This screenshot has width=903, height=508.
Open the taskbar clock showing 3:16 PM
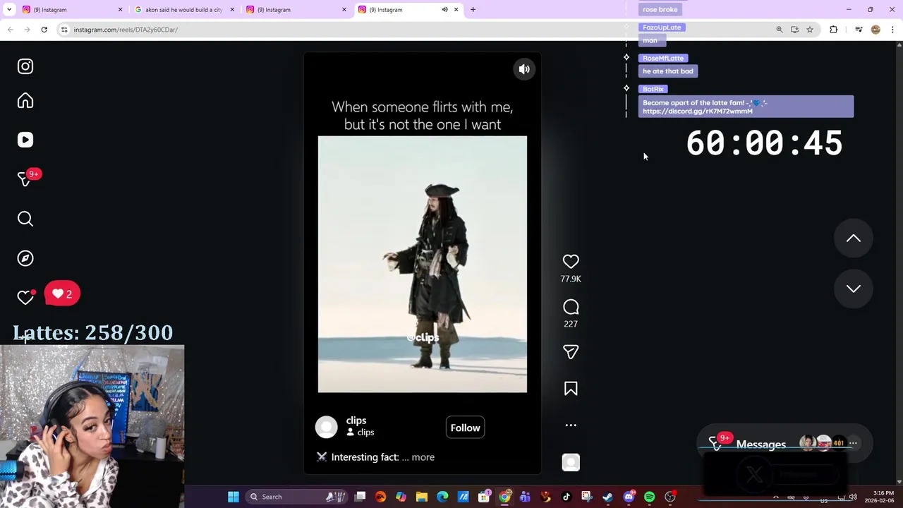pyautogui.click(x=883, y=497)
